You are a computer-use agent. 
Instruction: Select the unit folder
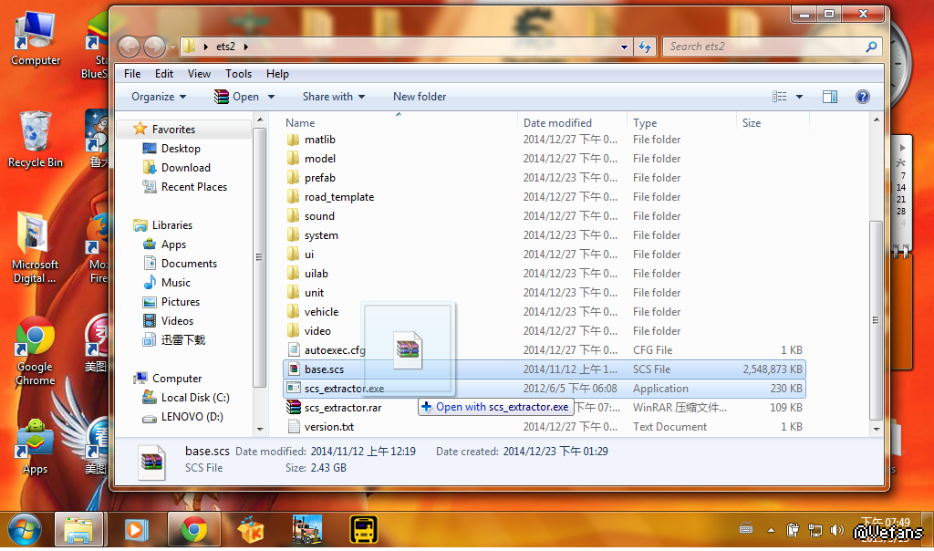click(x=314, y=293)
